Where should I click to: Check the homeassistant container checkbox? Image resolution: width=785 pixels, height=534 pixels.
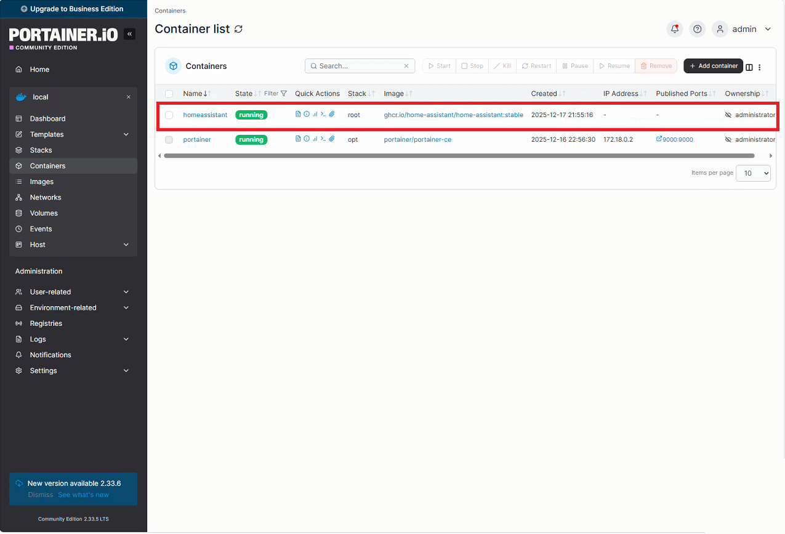pos(169,115)
